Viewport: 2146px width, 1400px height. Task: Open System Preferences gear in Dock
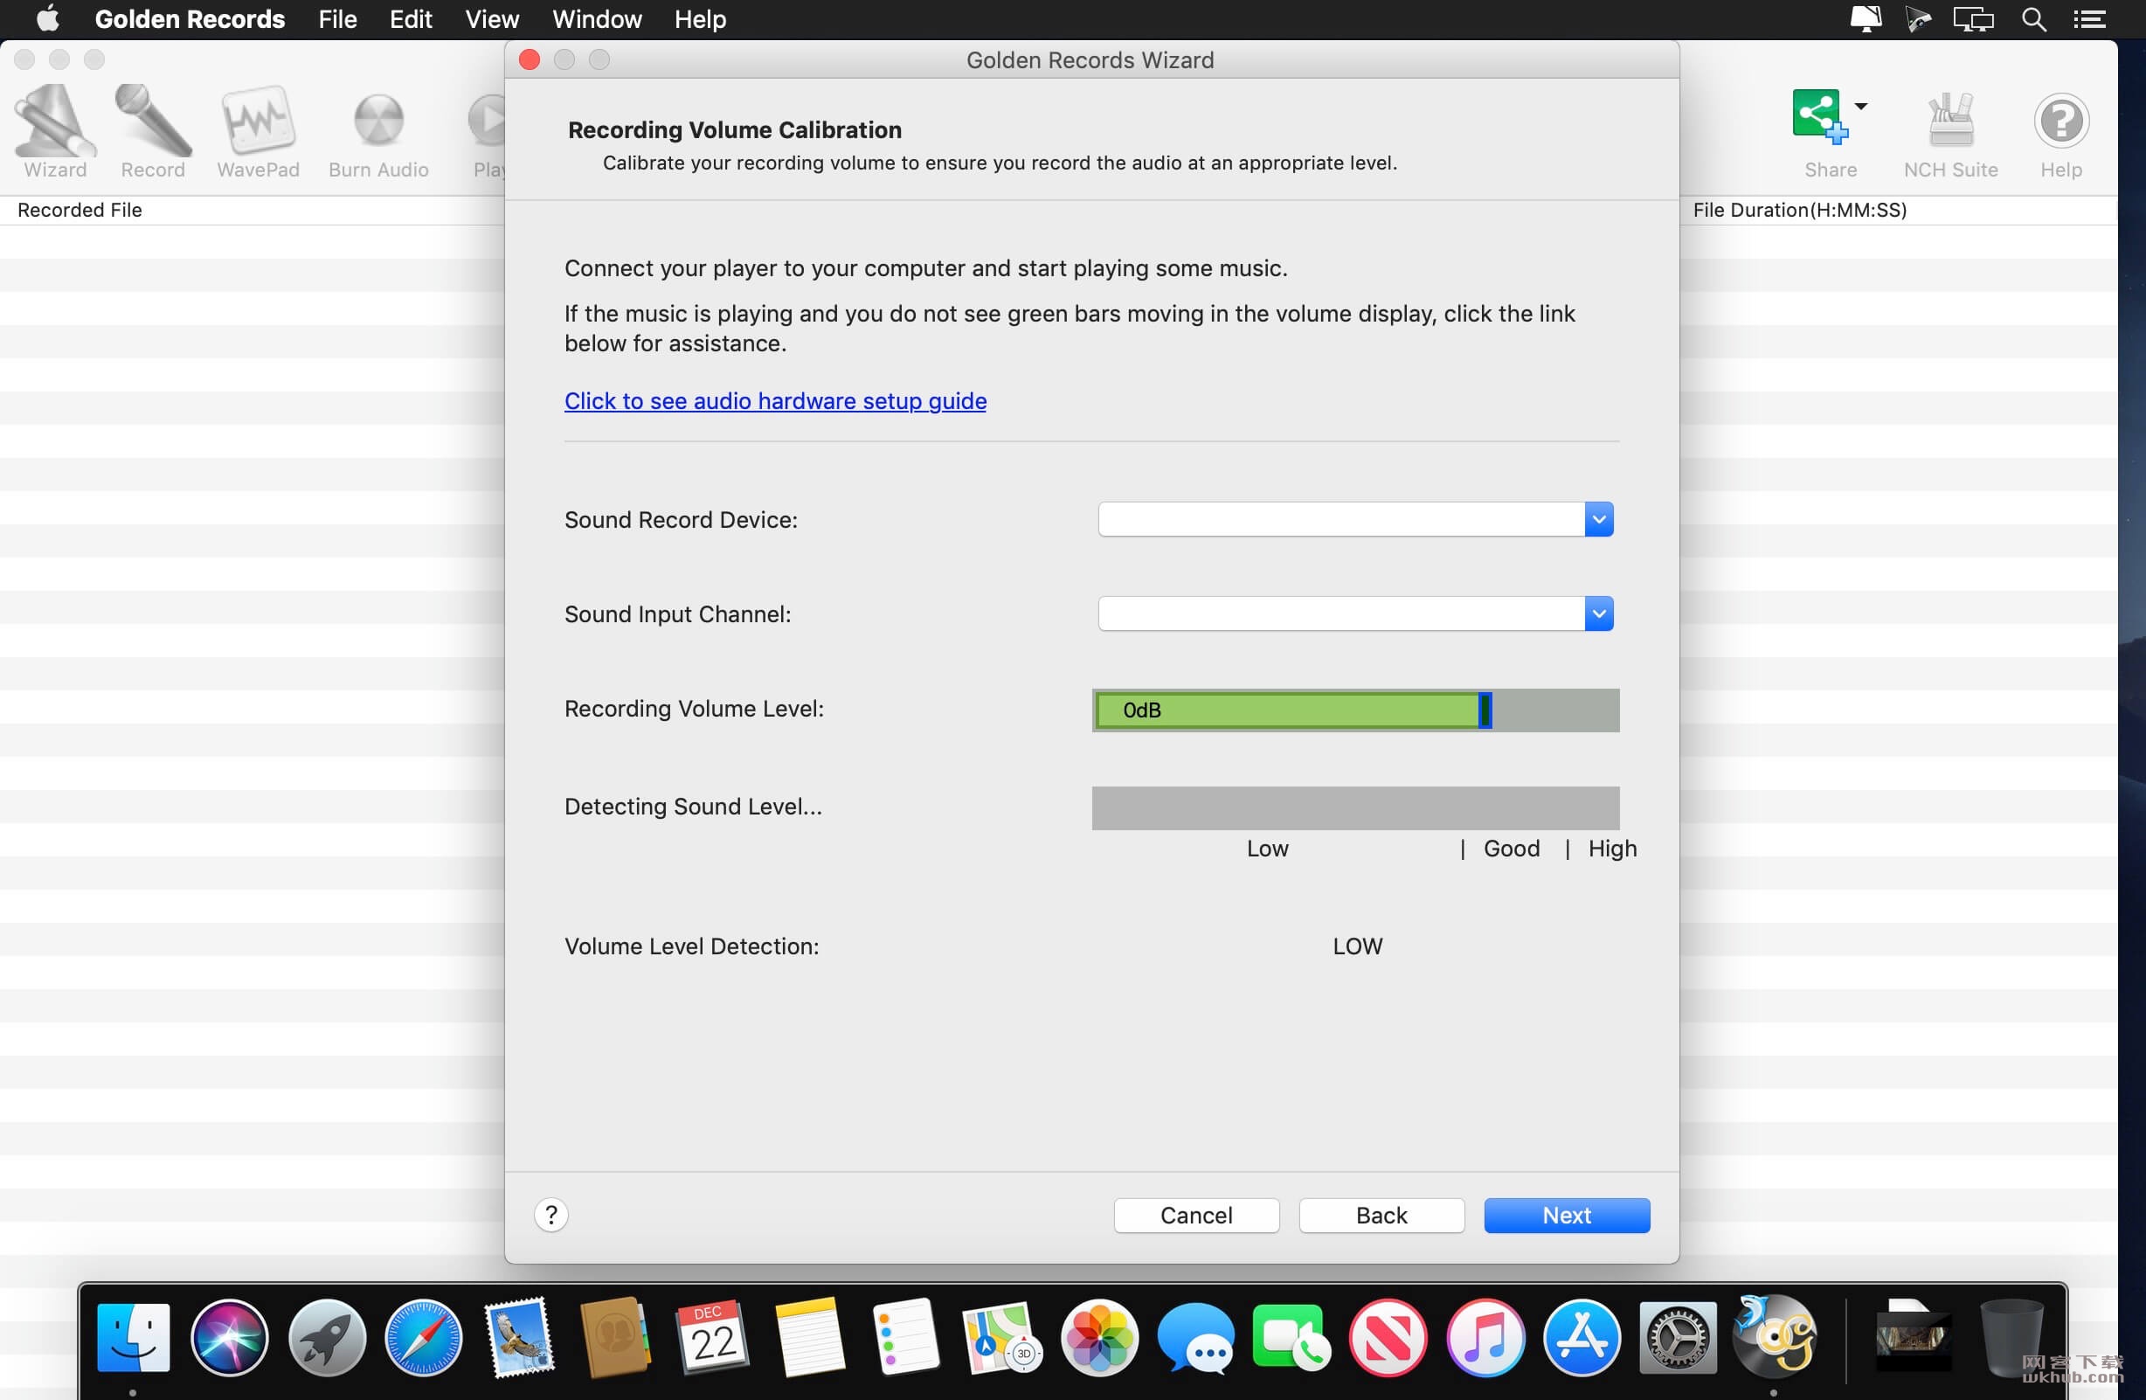click(1678, 1337)
